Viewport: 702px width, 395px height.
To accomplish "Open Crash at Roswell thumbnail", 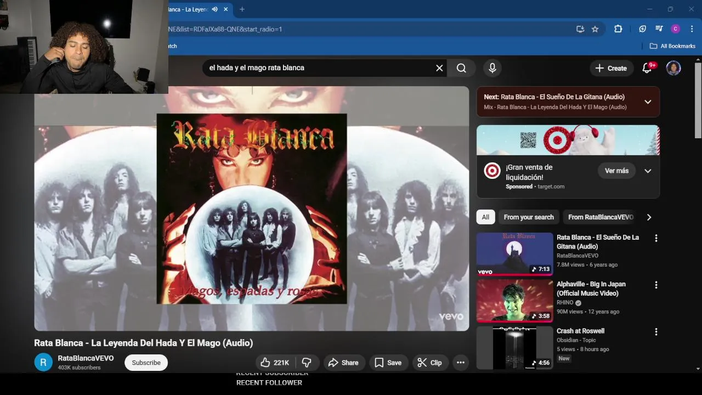I will coord(515,348).
